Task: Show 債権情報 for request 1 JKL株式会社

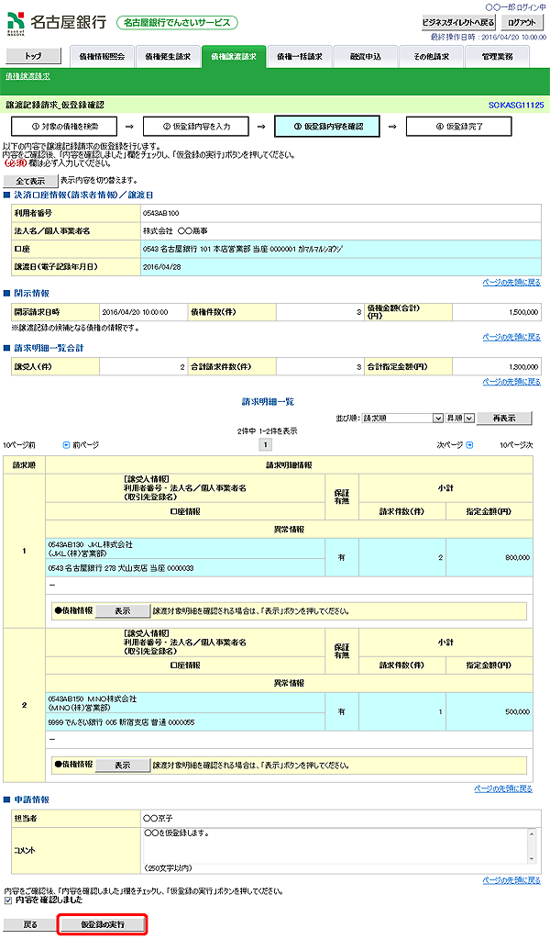Action: tap(123, 610)
